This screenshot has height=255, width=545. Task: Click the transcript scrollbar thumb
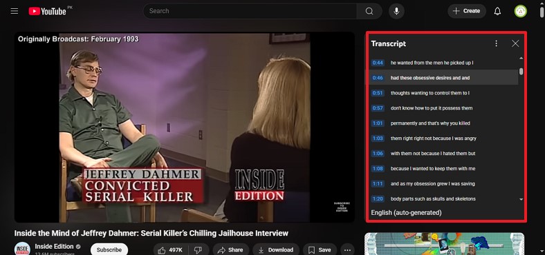click(x=521, y=72)
